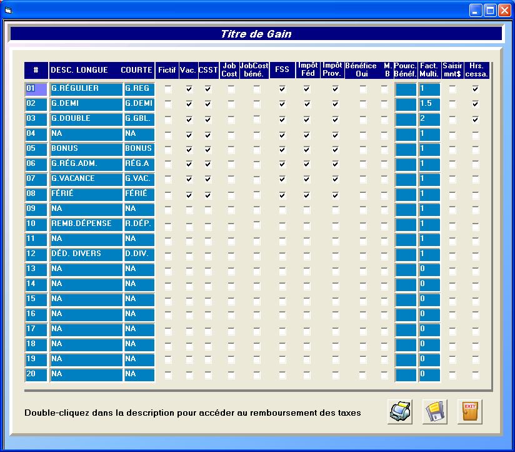Uncheck FSS checkbox for FÉRIÉ row

[x=282, y=195]
